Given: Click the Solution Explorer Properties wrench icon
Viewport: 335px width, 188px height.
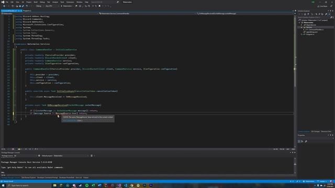Looking at the screenshot, I should click(x=326, y=14).
